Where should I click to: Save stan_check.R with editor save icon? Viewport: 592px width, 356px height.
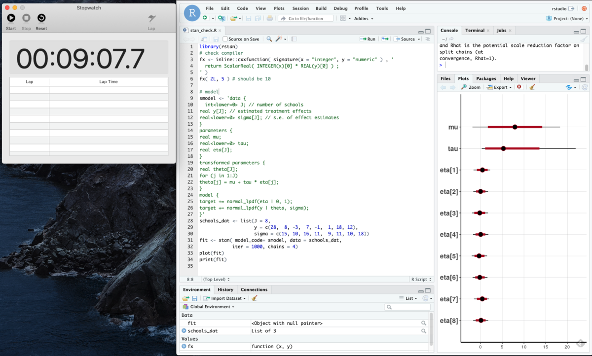(216, 39)
